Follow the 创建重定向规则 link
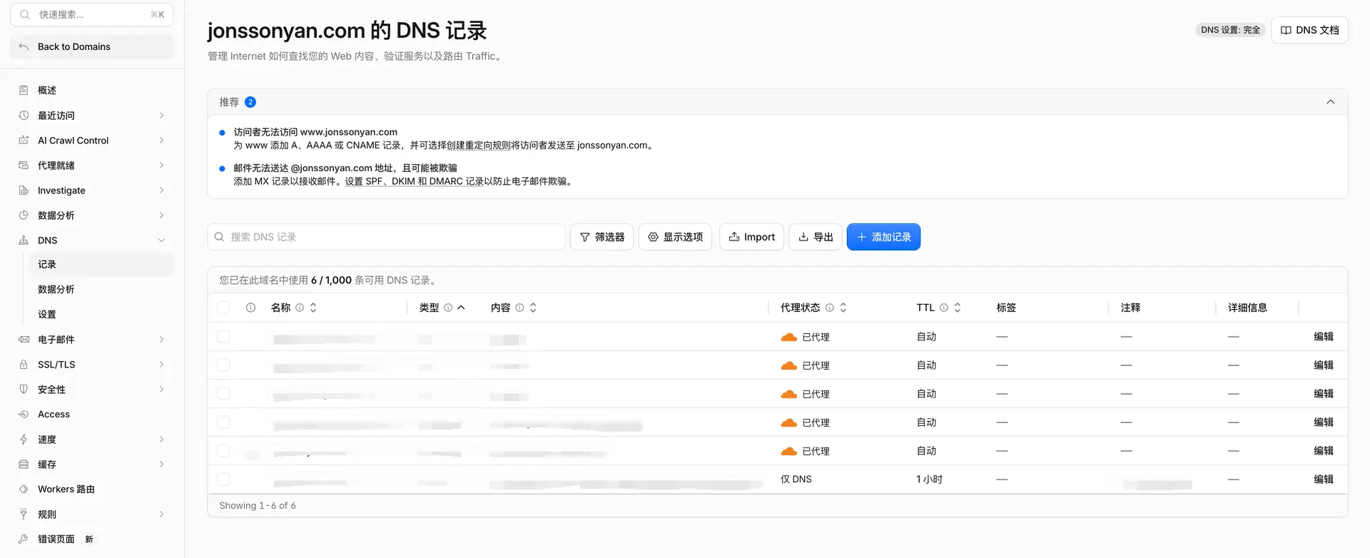 tap(479, 145)
